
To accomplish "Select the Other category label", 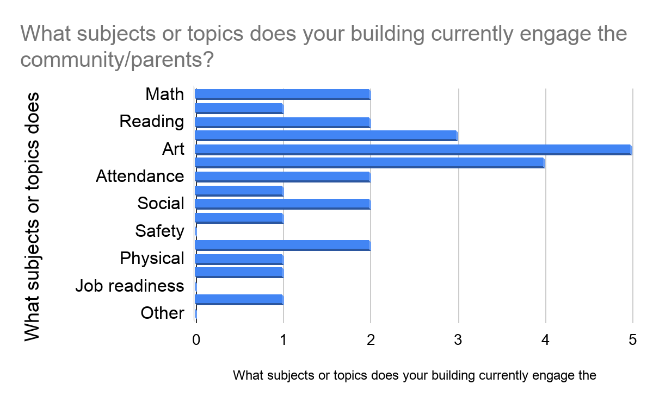I will (162, 313).
